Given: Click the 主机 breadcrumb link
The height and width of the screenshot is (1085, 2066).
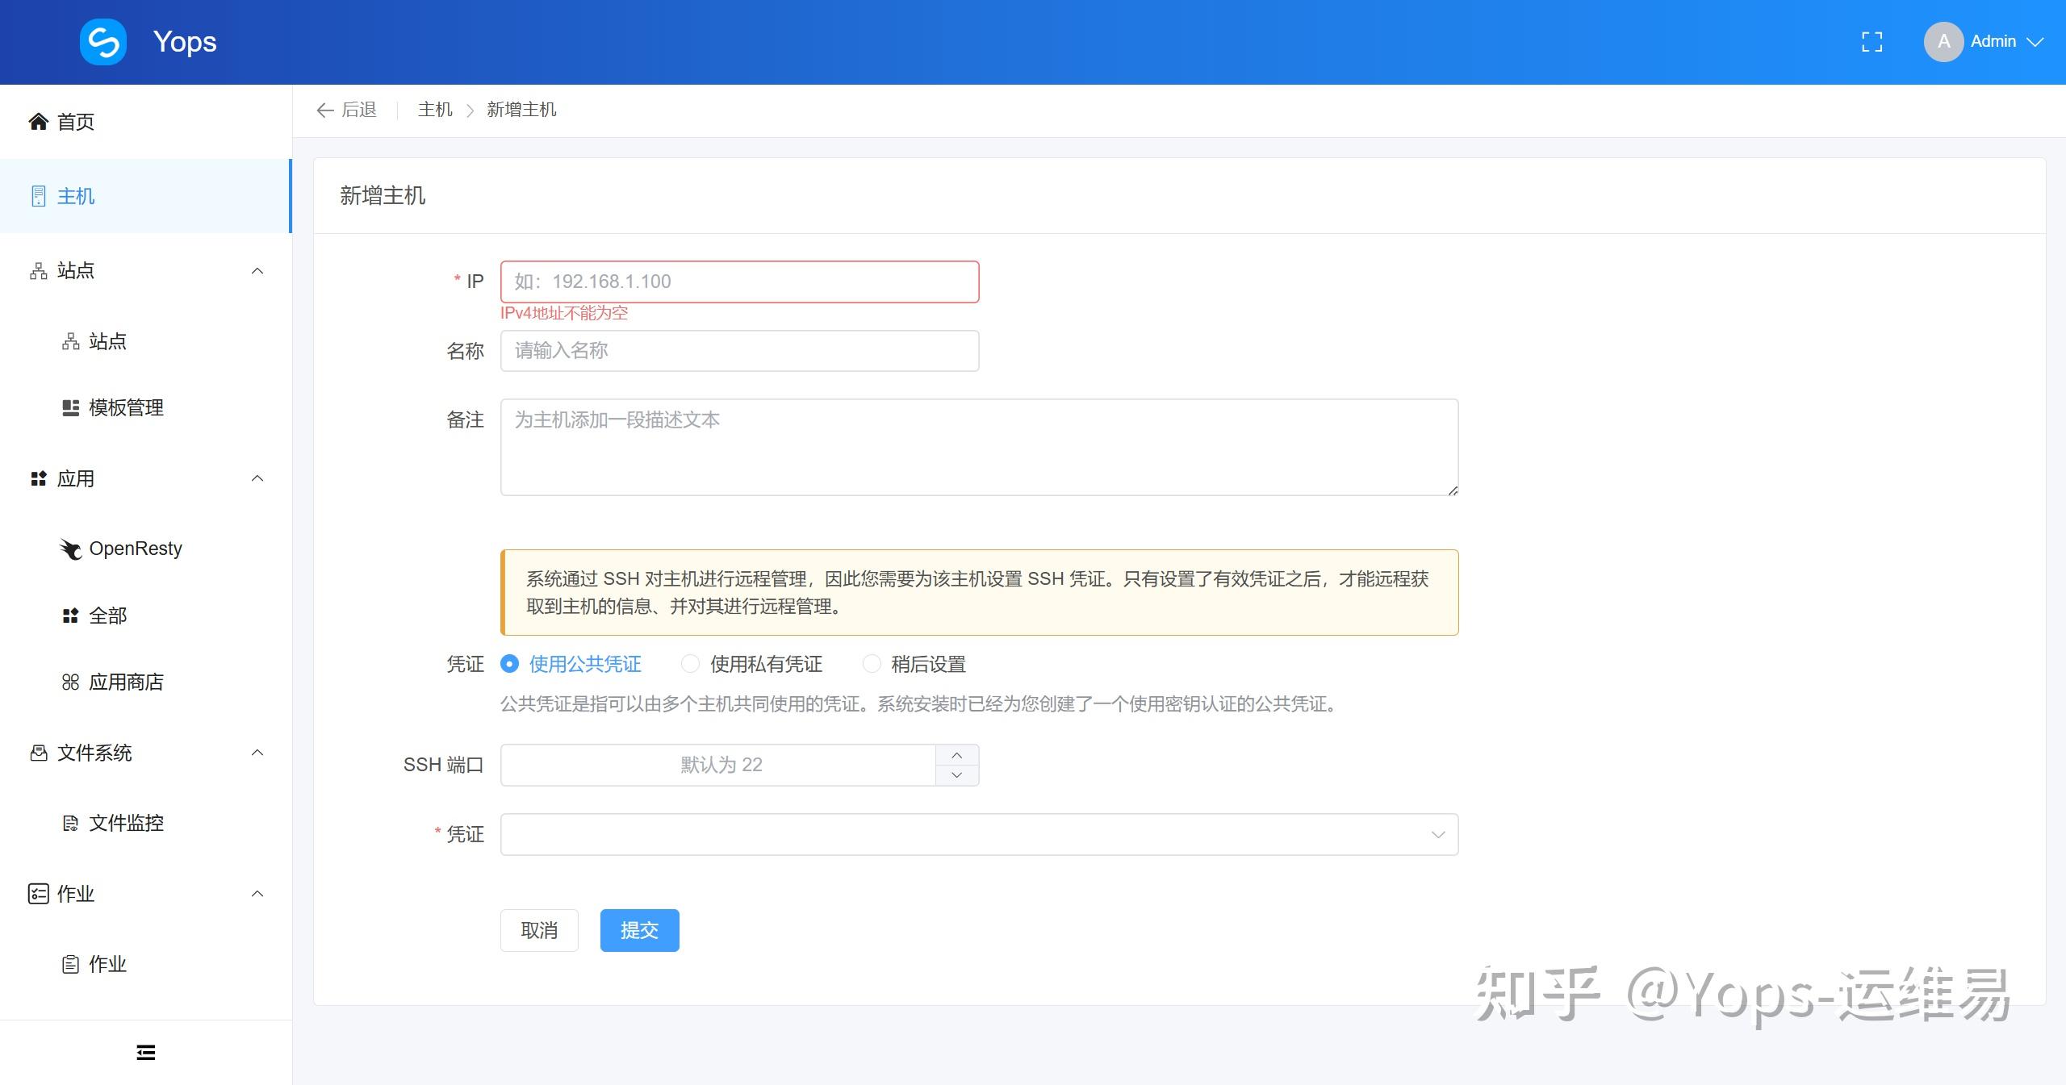Looking at the screenshot, I should coord(434,109).
